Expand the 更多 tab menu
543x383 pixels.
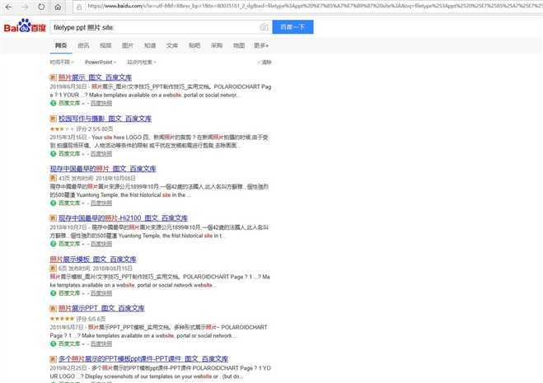[261, 45]
